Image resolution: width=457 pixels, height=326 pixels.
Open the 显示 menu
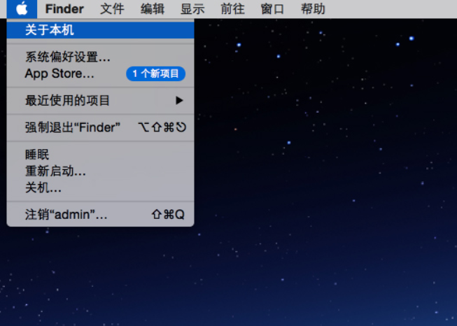[192, 9]
